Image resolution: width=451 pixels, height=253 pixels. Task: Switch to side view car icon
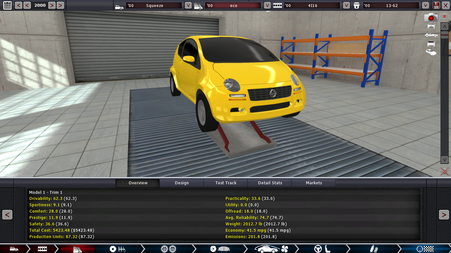click(x=431, y=35)
